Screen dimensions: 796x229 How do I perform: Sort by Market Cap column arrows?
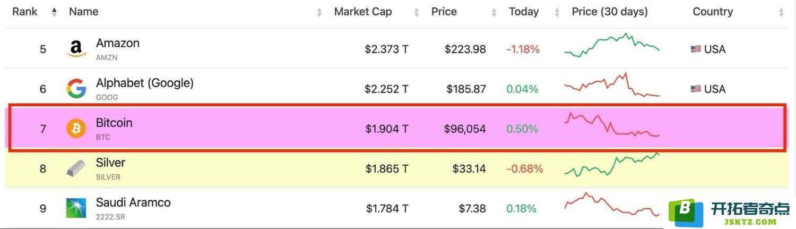coord(417,12)
